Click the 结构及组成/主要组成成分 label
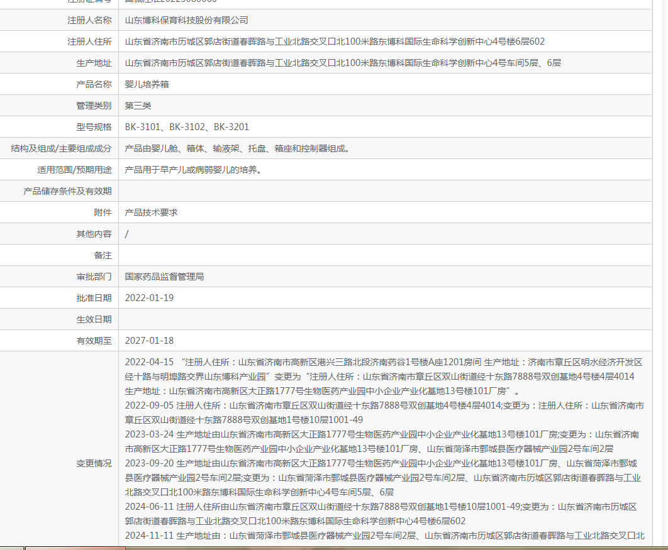Screen dimensions: 668x550 point(61,148)
